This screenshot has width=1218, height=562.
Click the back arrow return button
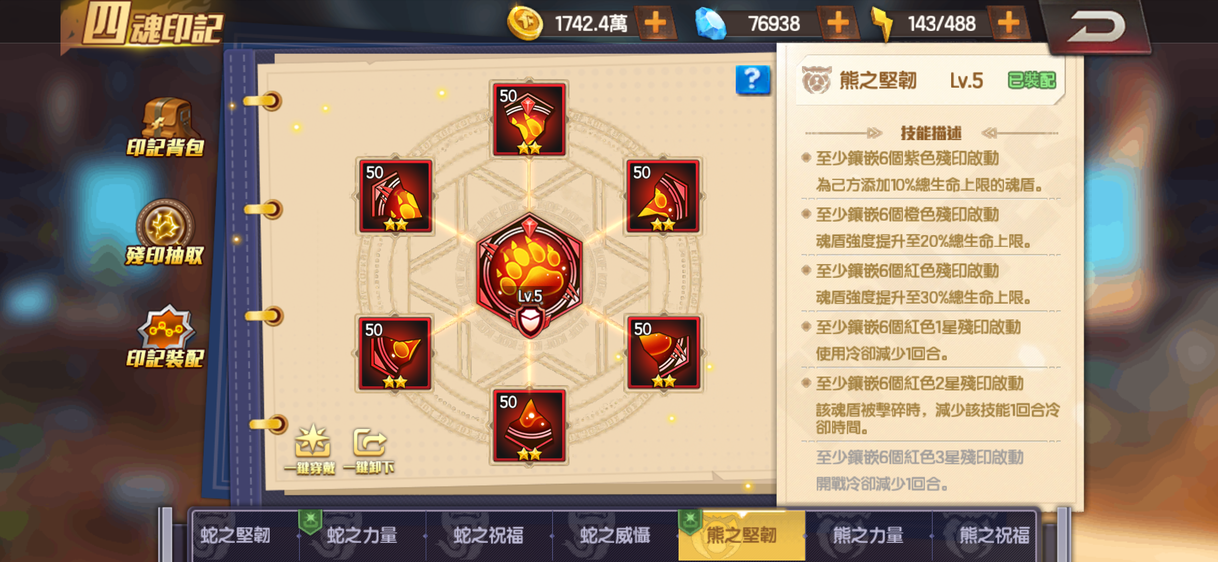pos(1096,26)
